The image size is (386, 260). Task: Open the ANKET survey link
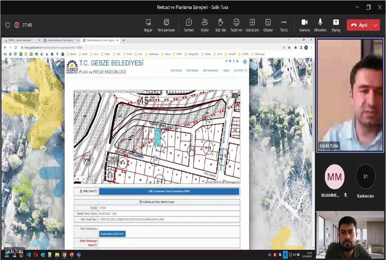240,71
